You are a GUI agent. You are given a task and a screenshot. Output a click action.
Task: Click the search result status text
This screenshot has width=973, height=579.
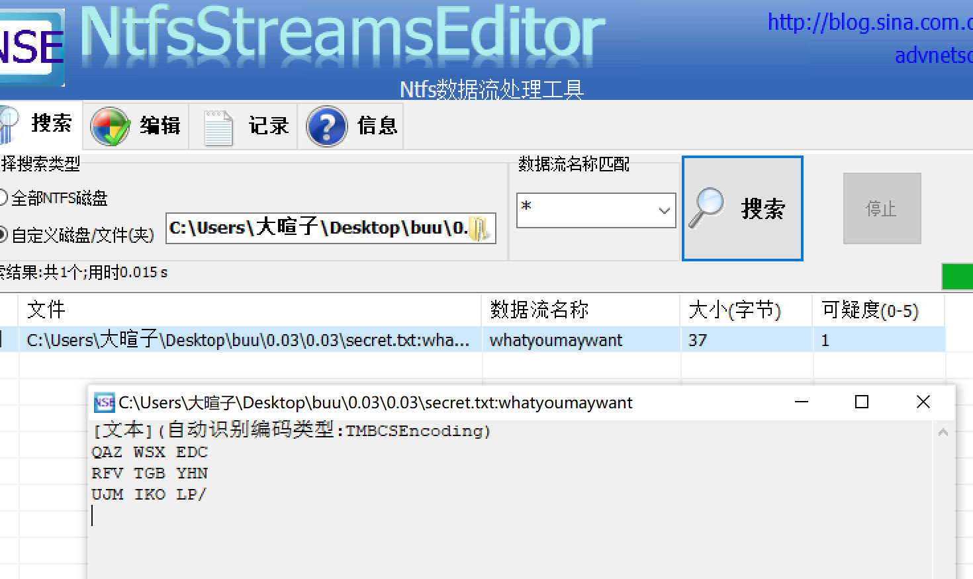(x=84, y=273)
